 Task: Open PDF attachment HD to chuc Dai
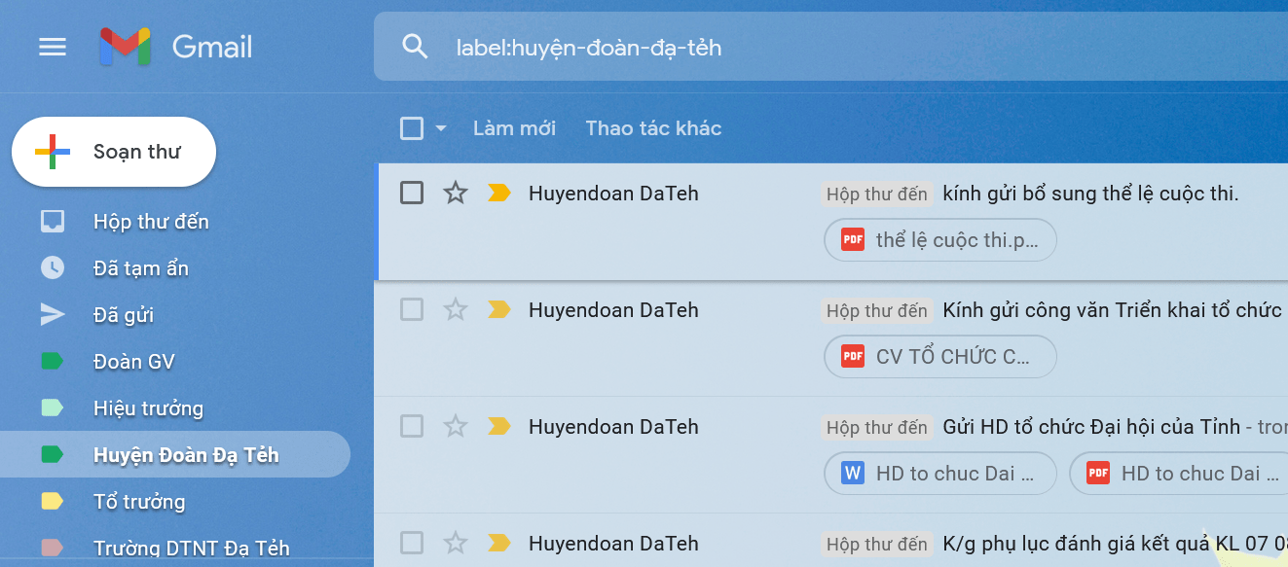(1178, 474)
